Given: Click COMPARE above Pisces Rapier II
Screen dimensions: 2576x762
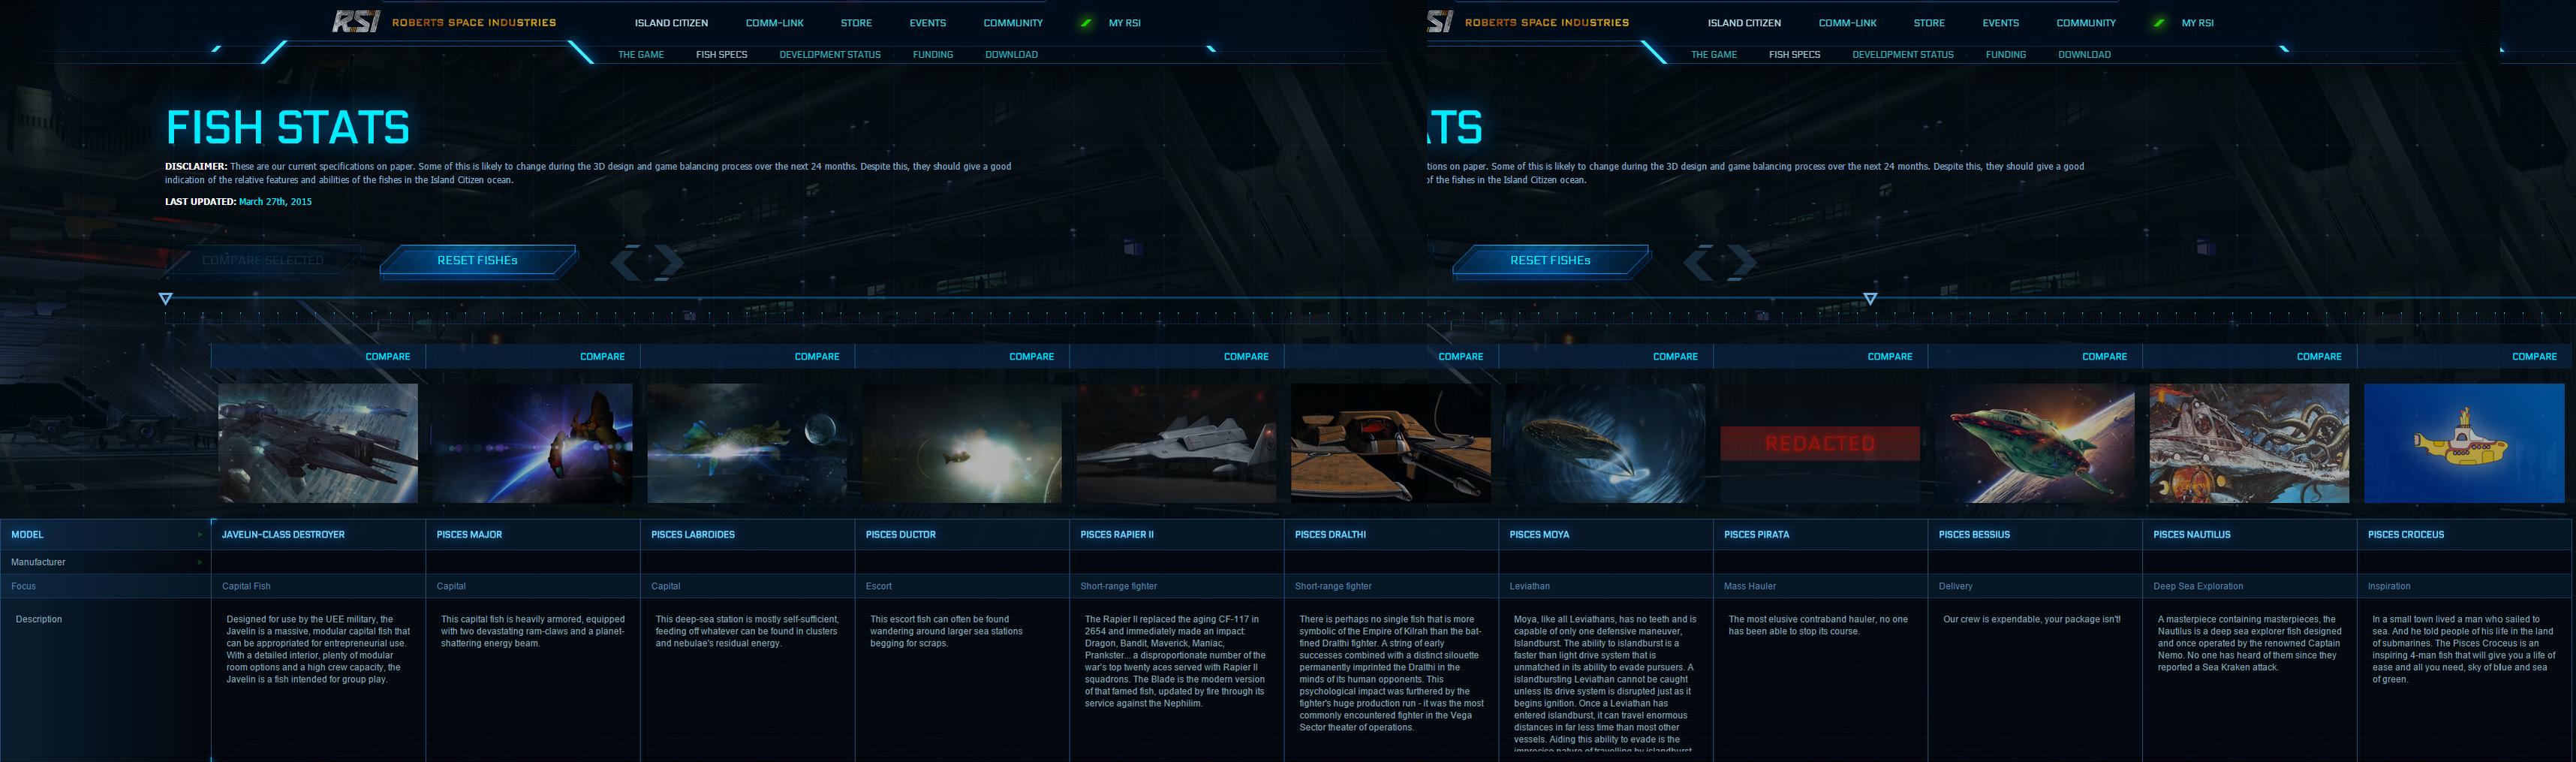Looking at the screenshot, I should 1246,356.
